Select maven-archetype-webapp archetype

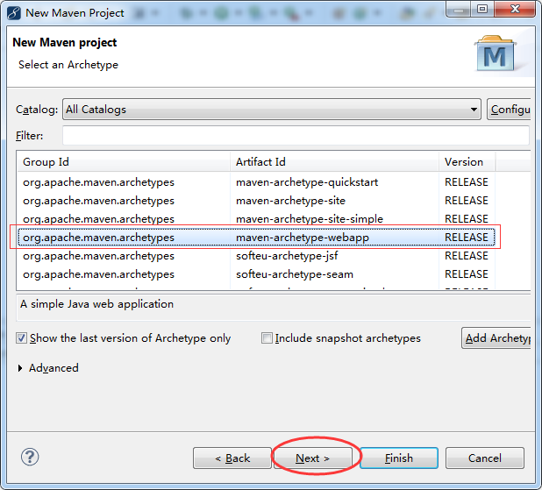[256, 238]
